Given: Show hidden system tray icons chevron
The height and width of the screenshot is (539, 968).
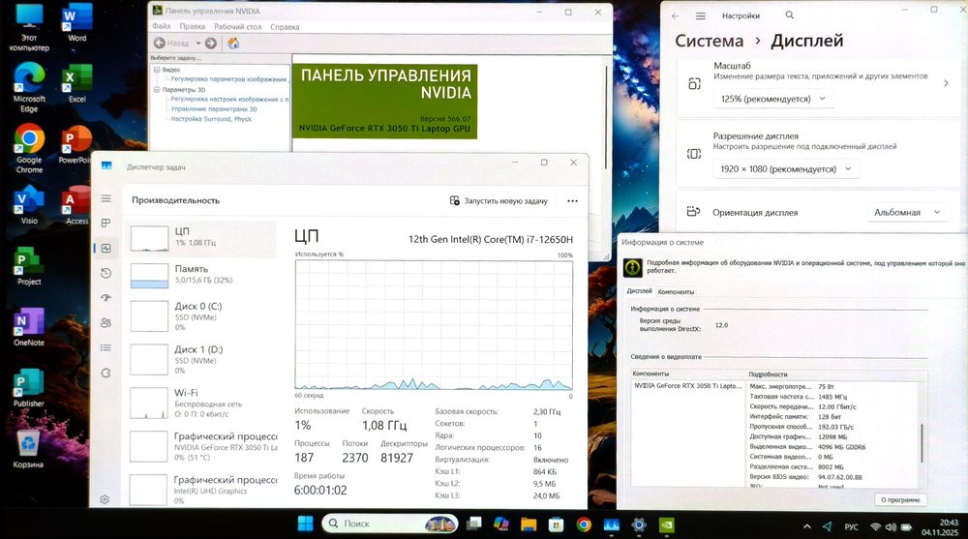Looking at the screenshot, I should point(807,526).
